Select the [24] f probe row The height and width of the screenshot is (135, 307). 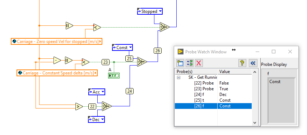(x=213, y=95)
